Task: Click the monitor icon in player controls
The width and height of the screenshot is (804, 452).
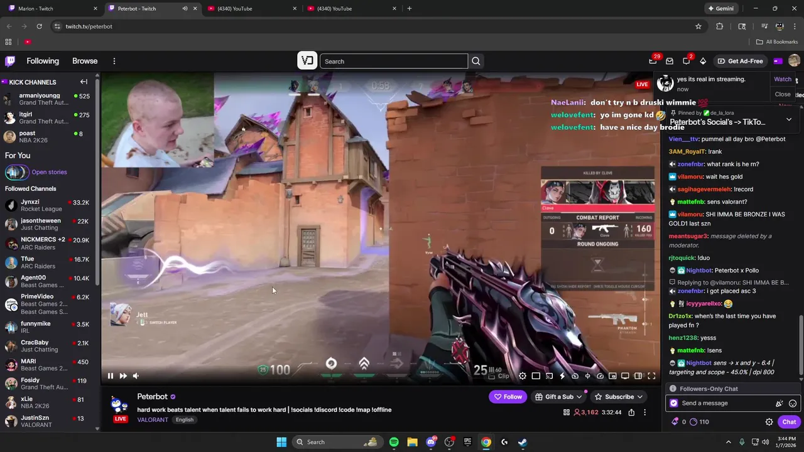Action: (625, 376)
